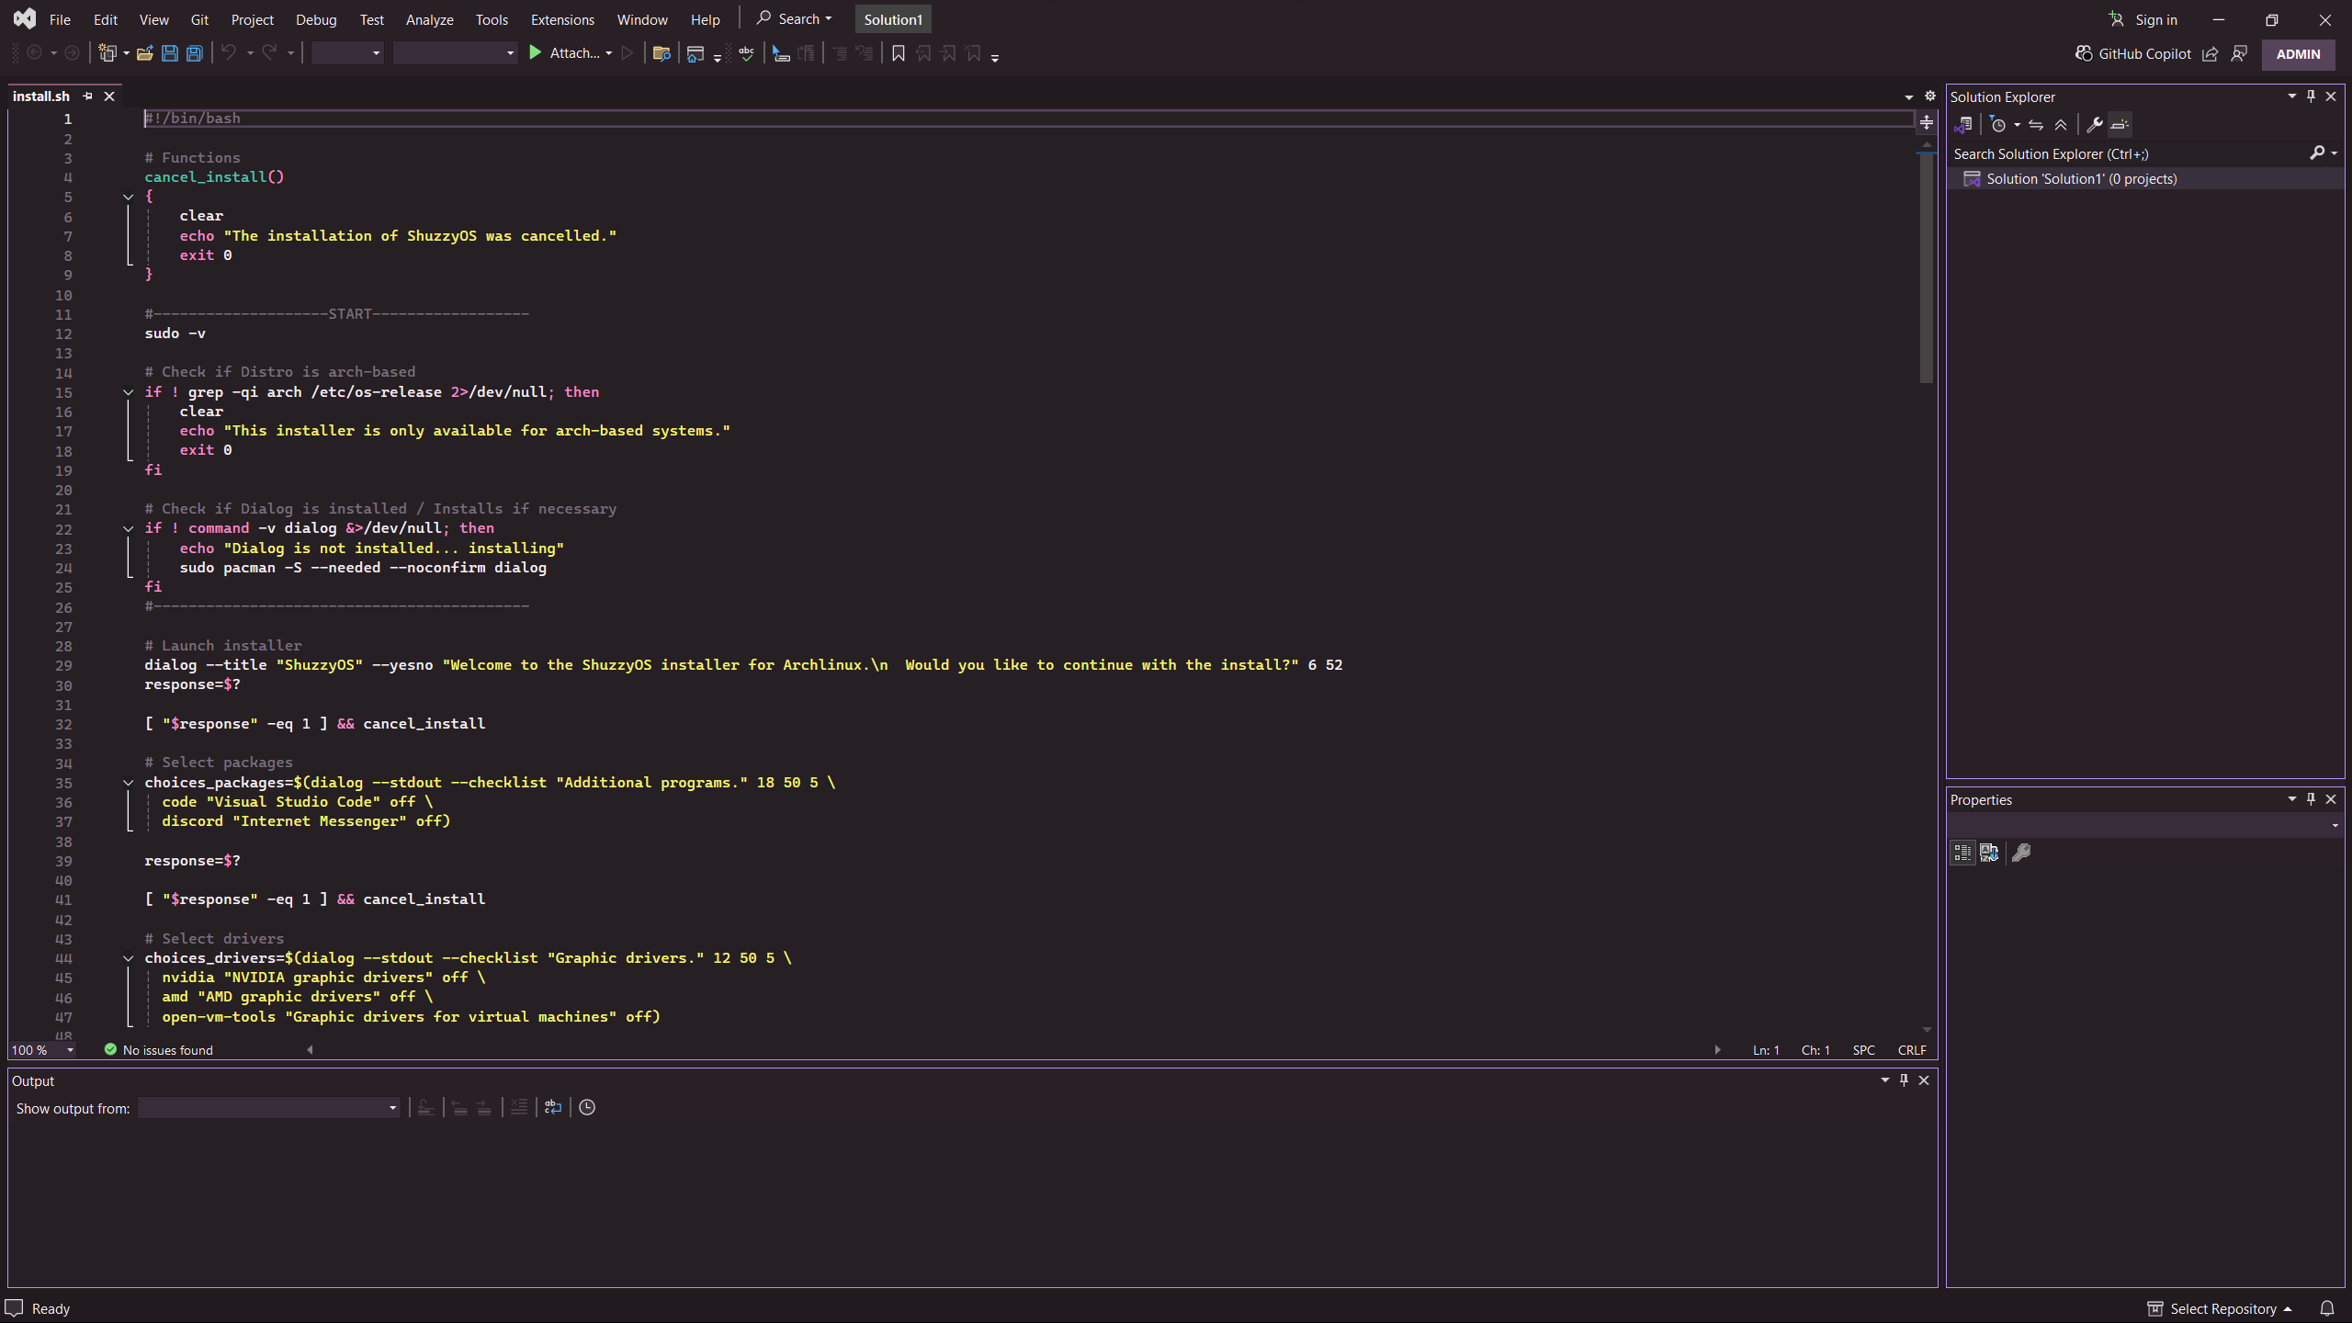
Task: Open solution configurations combo box
Action: [347, 53]
